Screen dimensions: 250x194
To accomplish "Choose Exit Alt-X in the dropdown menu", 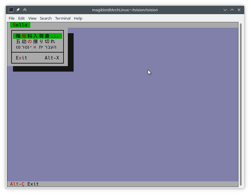I will click(38, 58).
